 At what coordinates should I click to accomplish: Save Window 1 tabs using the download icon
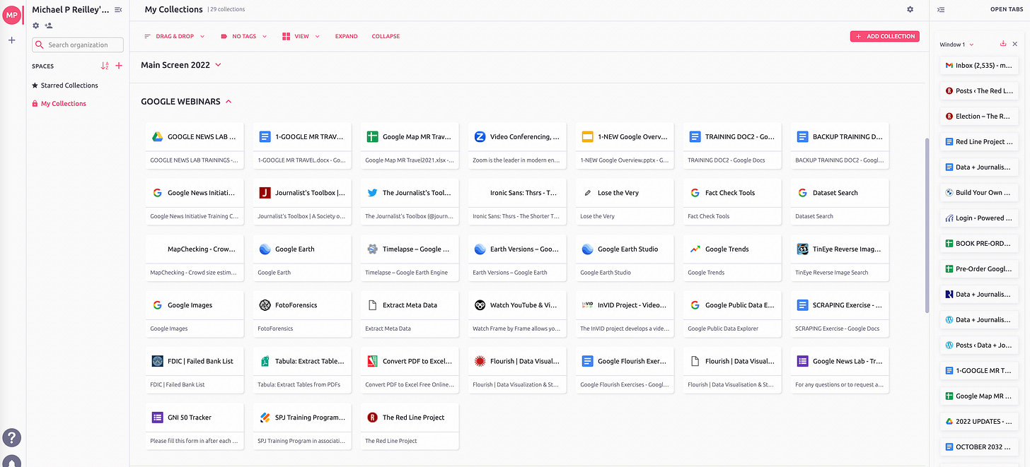click(x=1002, y=43)
